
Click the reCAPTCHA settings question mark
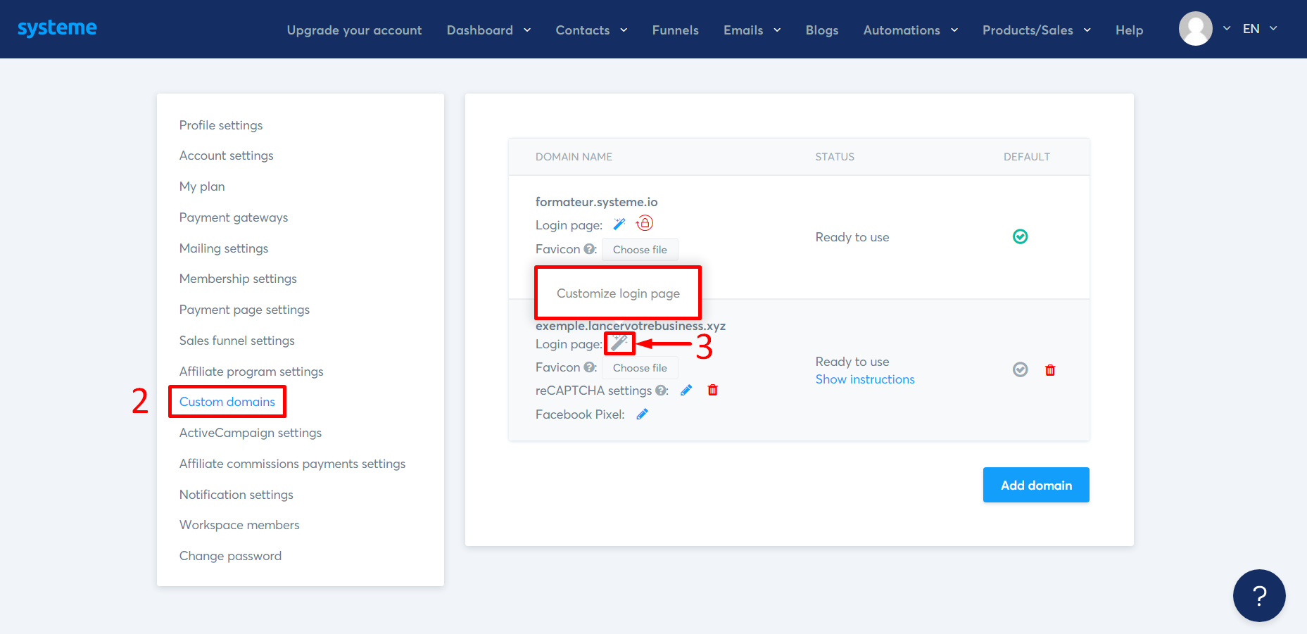[662, 391]
